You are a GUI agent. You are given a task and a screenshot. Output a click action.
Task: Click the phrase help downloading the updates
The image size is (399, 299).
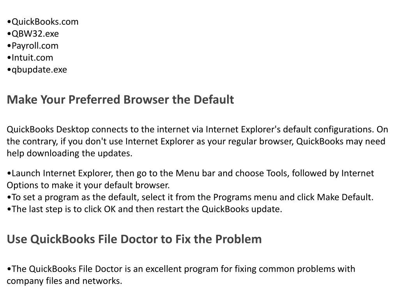(x=69, y=153)
